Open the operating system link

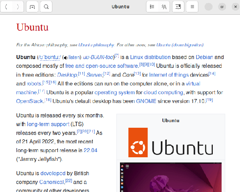point(115,93)
